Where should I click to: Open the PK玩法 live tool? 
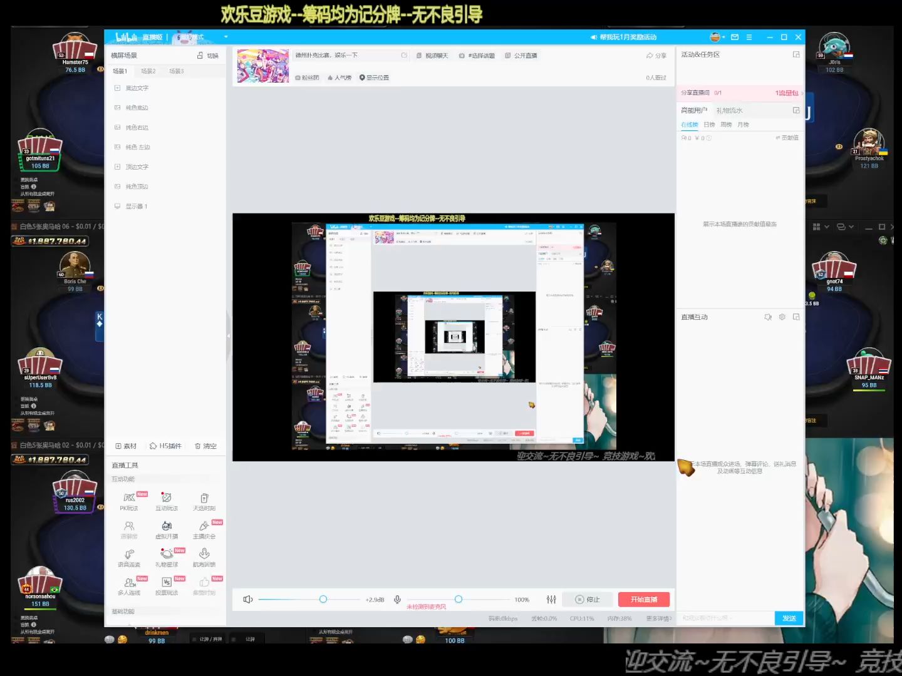click(x=129, y=501)
